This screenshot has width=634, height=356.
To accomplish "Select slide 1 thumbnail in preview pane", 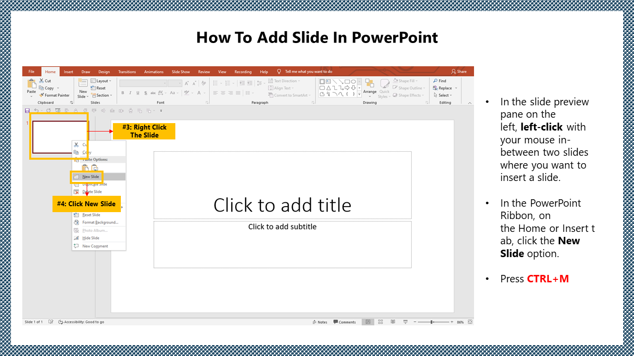I will (59, 137).
